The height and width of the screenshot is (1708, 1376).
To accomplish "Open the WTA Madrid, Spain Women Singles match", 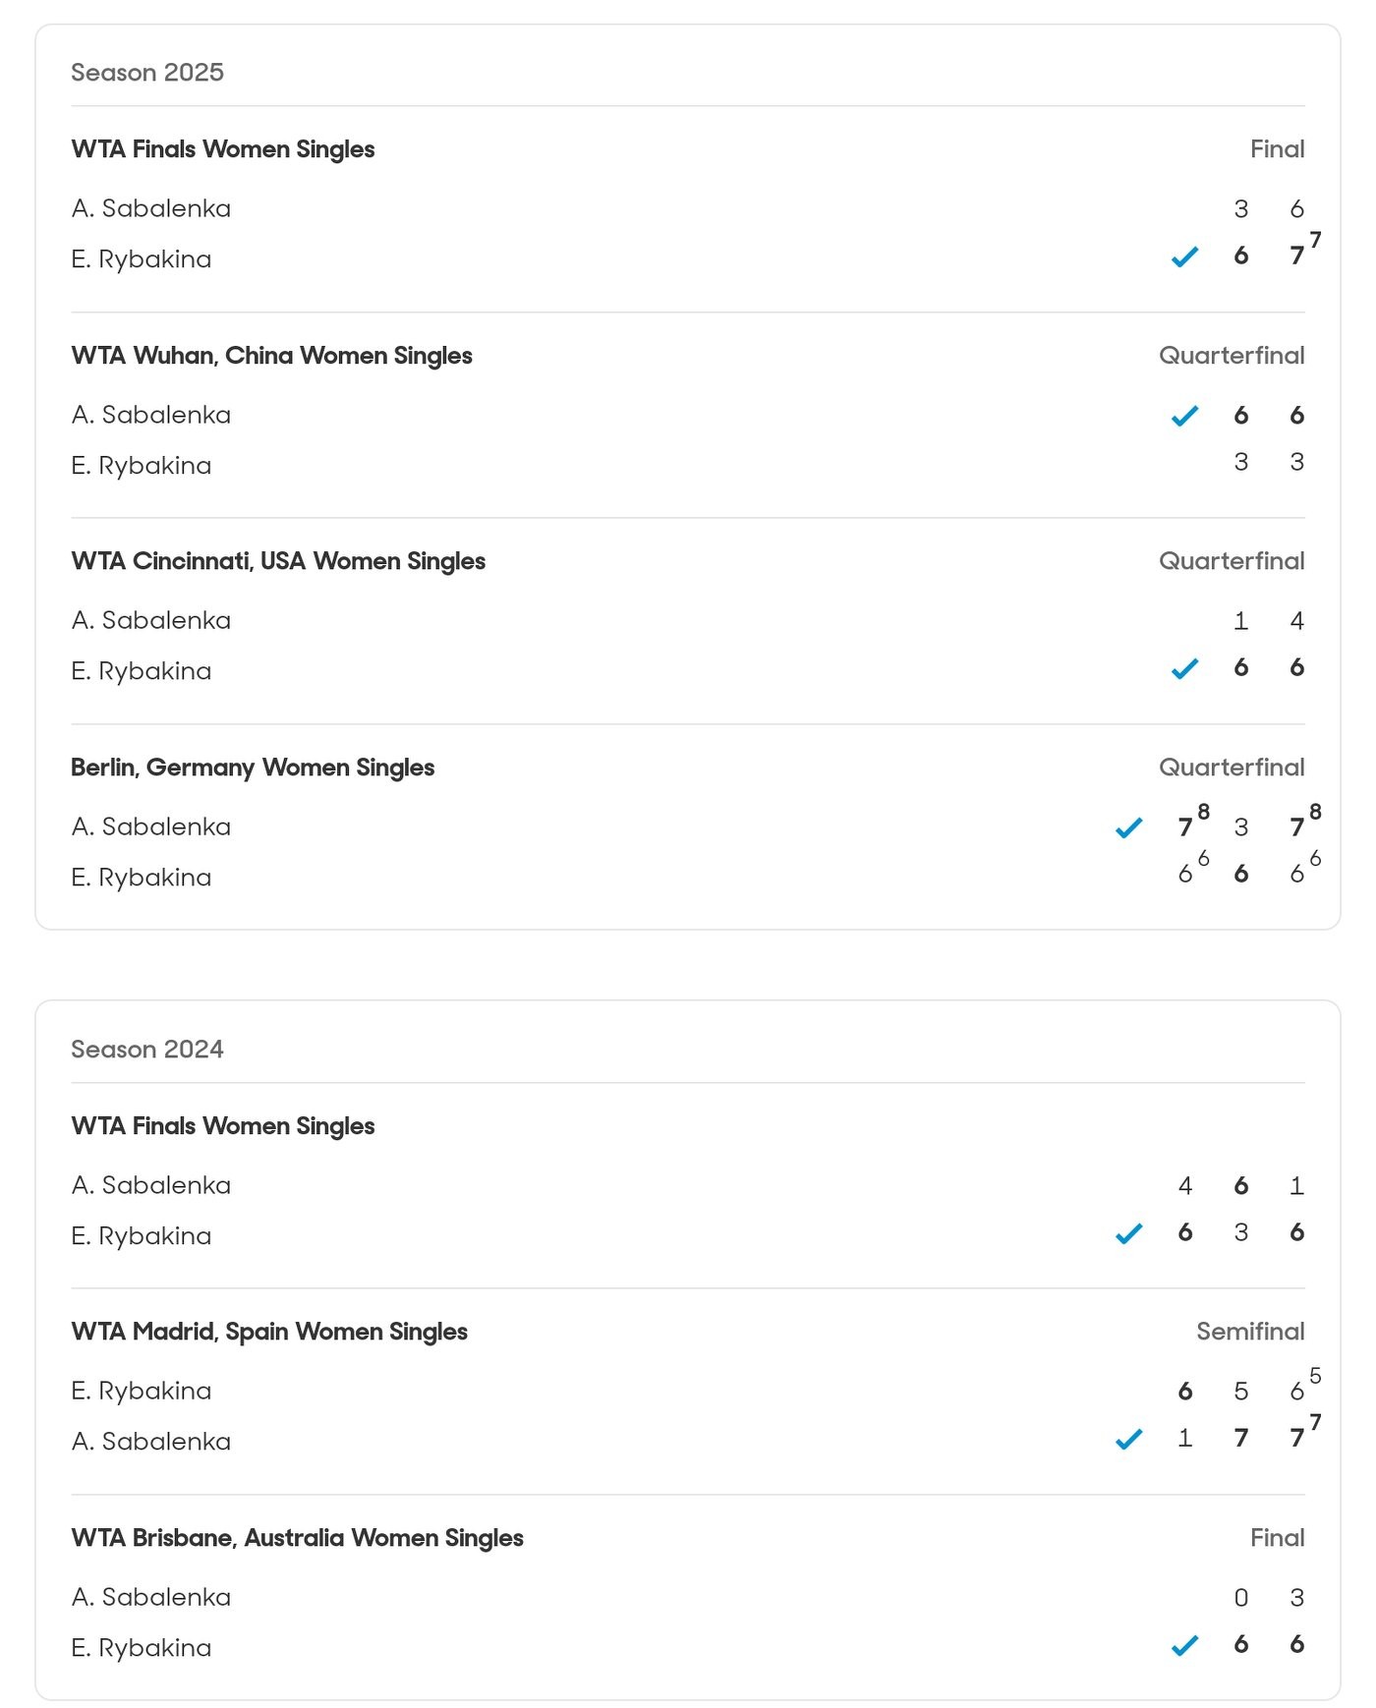I will [x=269, y=1332].
